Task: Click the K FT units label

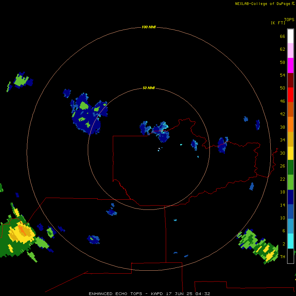Action: pyautogui.click(x=278, y=23)
